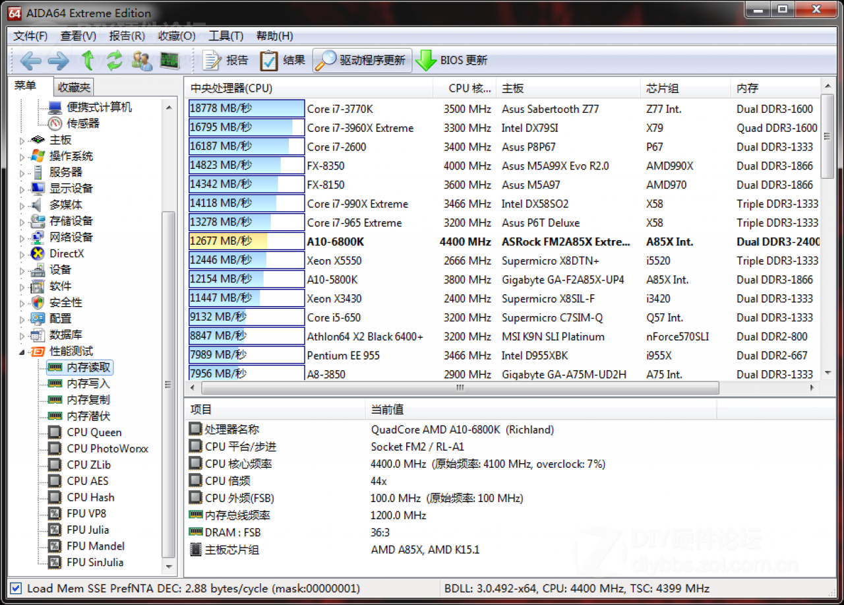Refresh using the green circular arrows icon
The width and height of the screenshot is (844, 605).
[x=115, y=61]
